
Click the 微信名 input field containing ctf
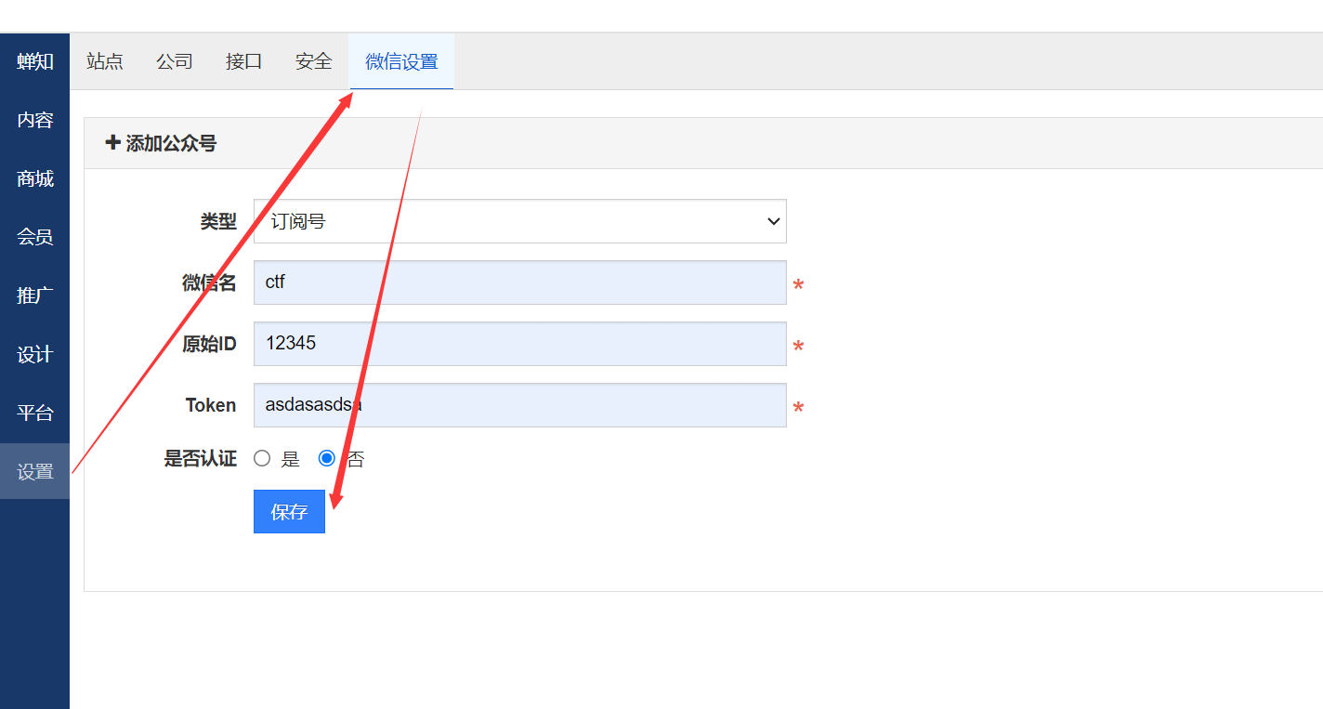click(519, 282)
